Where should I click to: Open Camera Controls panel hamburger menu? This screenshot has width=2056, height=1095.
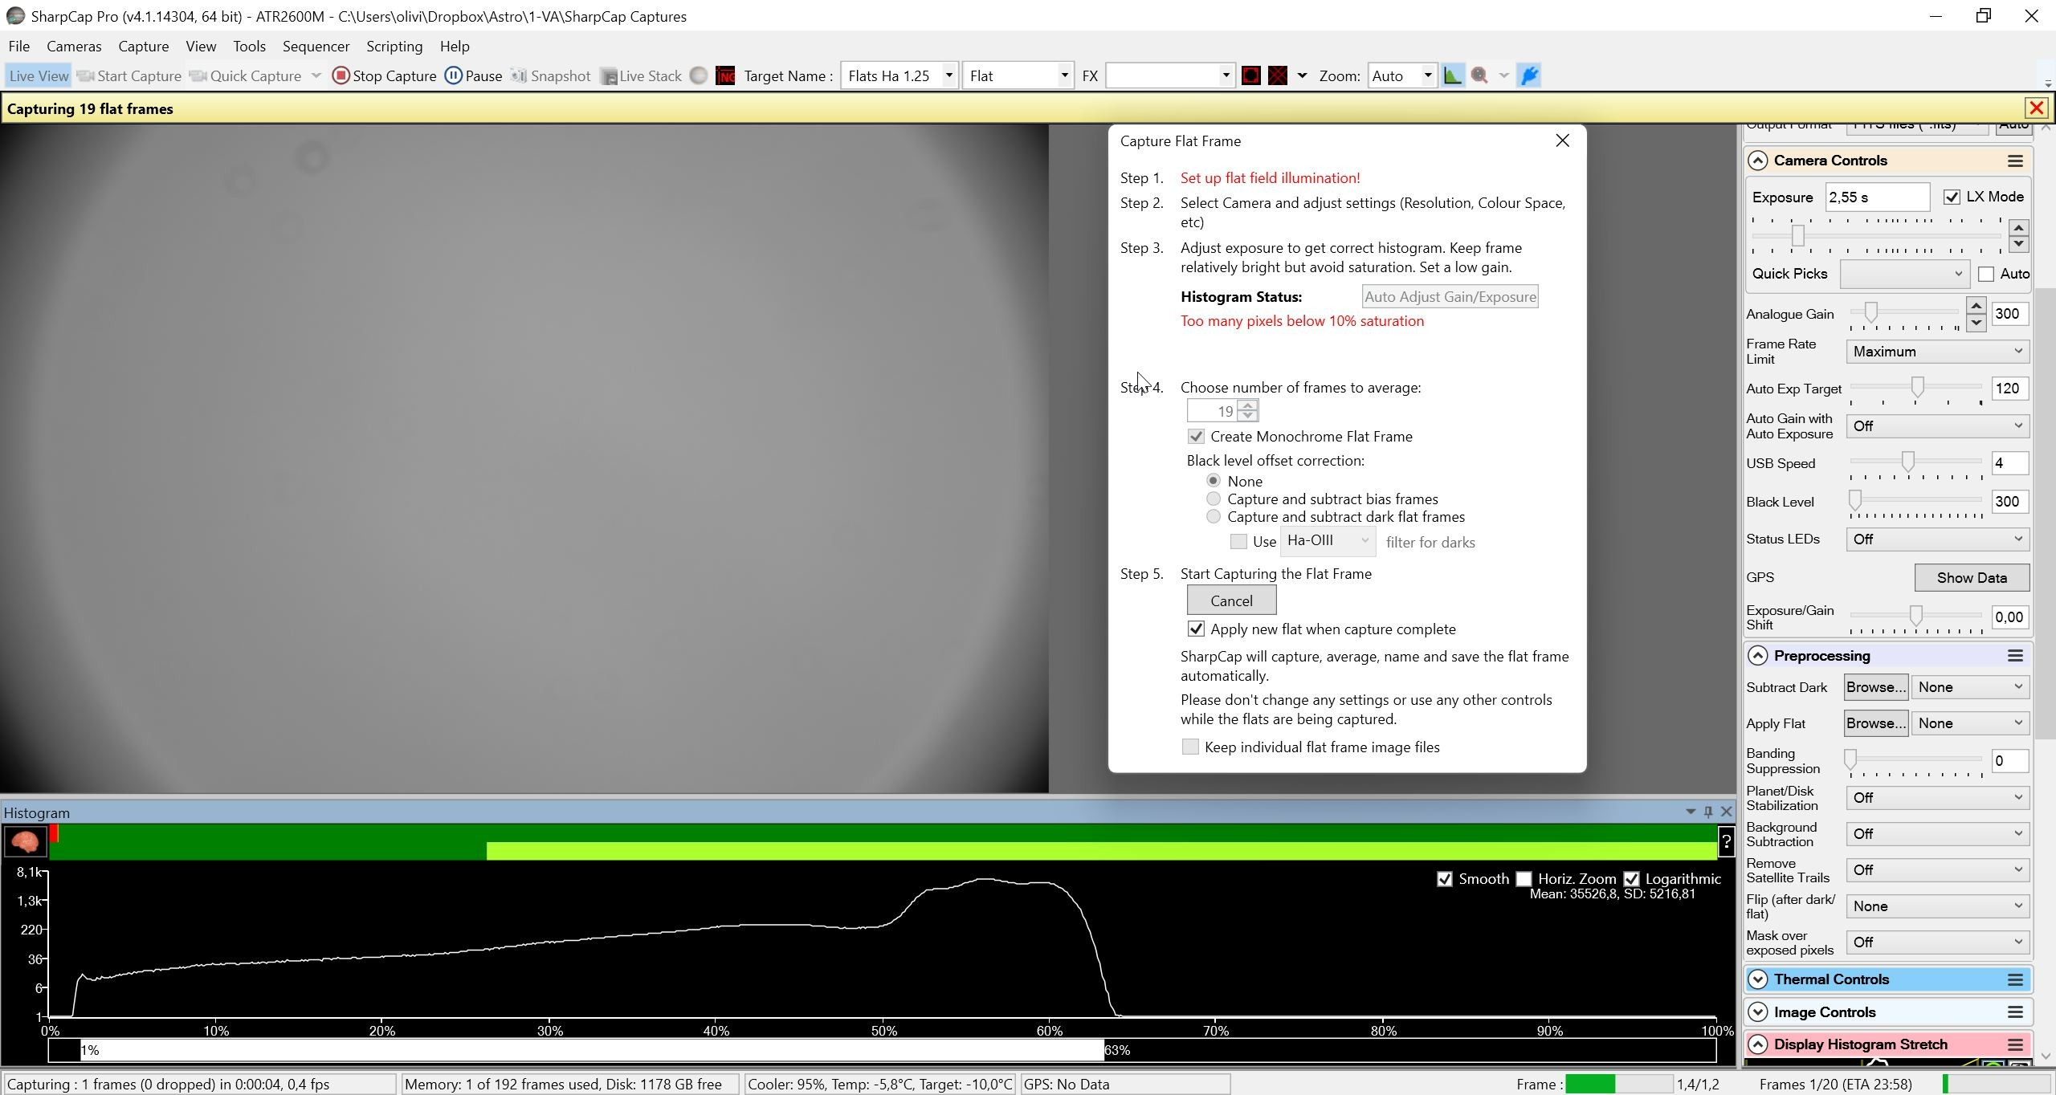click(2014, 161)
